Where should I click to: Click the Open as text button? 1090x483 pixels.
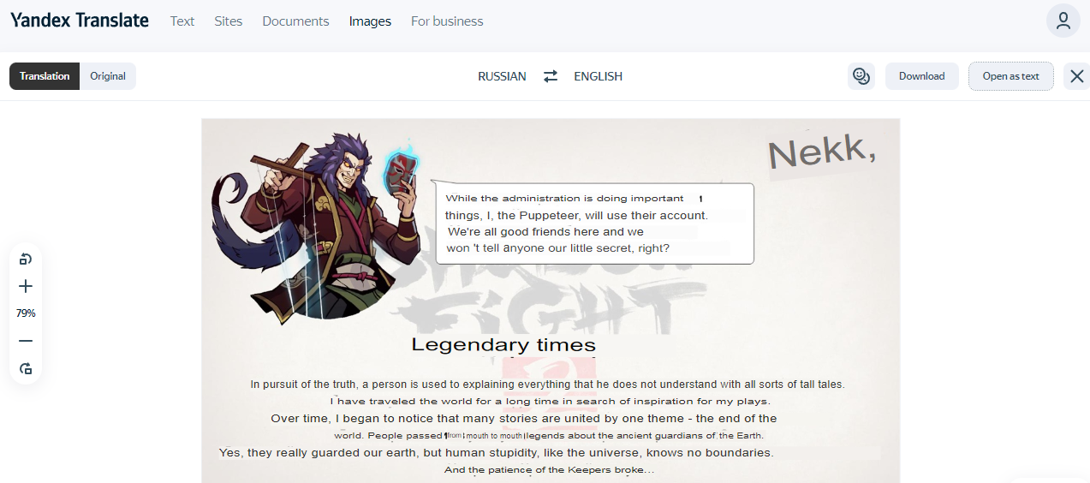[1011, 76]
